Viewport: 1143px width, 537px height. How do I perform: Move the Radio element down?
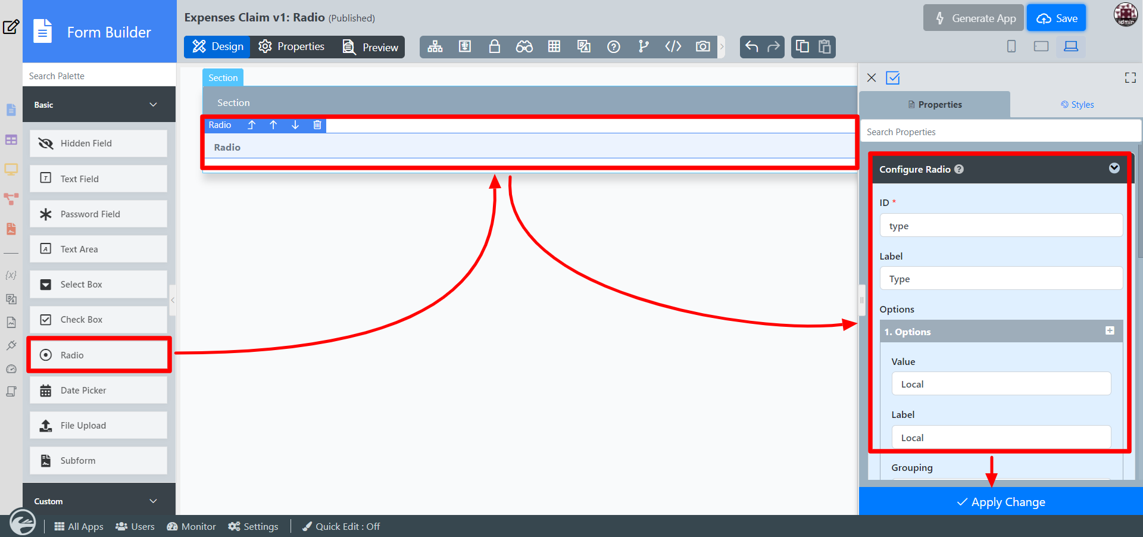click(295, 125)
